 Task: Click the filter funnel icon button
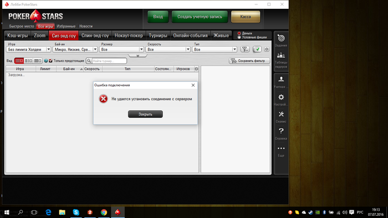tap(245, 49)
